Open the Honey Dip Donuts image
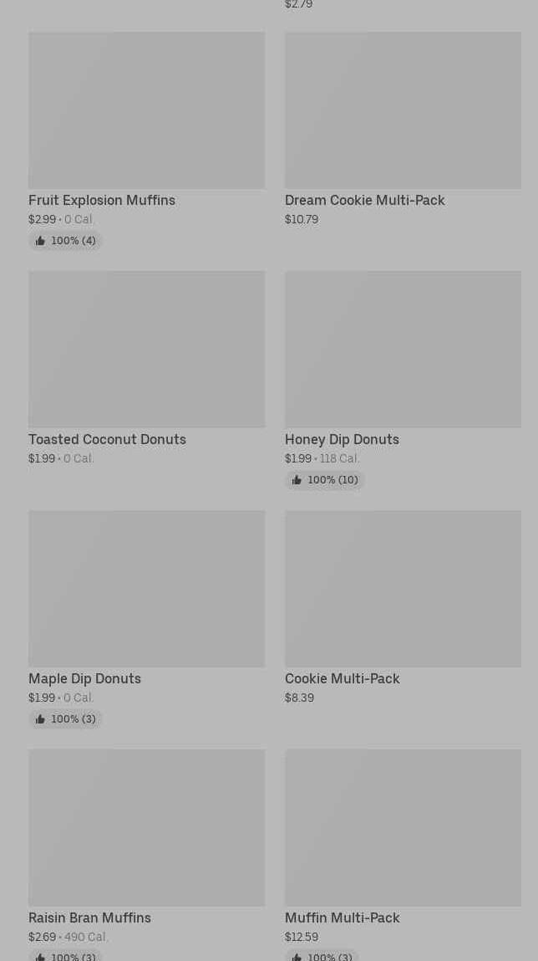The image size is (538, 961). (x=403, y=350)
